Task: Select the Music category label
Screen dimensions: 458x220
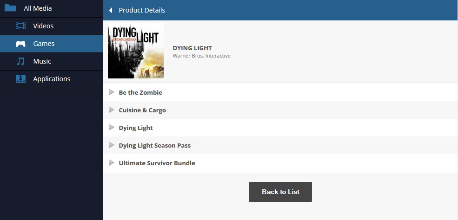Action: pos(42,61)
